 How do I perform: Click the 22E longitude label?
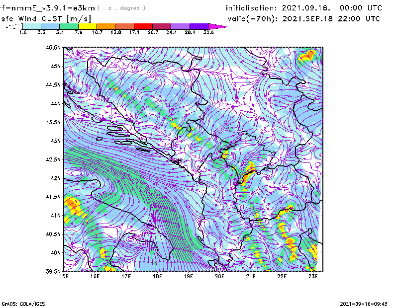(x=282, y=276)
